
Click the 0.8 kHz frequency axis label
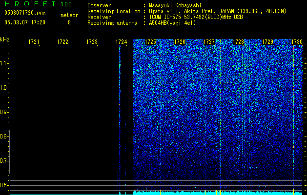click(3, 136)
